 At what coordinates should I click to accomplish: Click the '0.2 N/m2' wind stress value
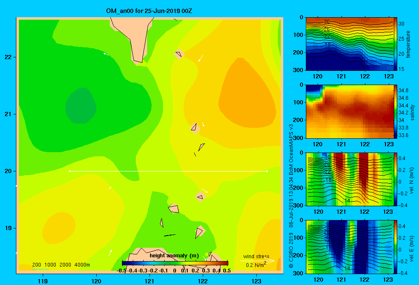coord(256,265)
